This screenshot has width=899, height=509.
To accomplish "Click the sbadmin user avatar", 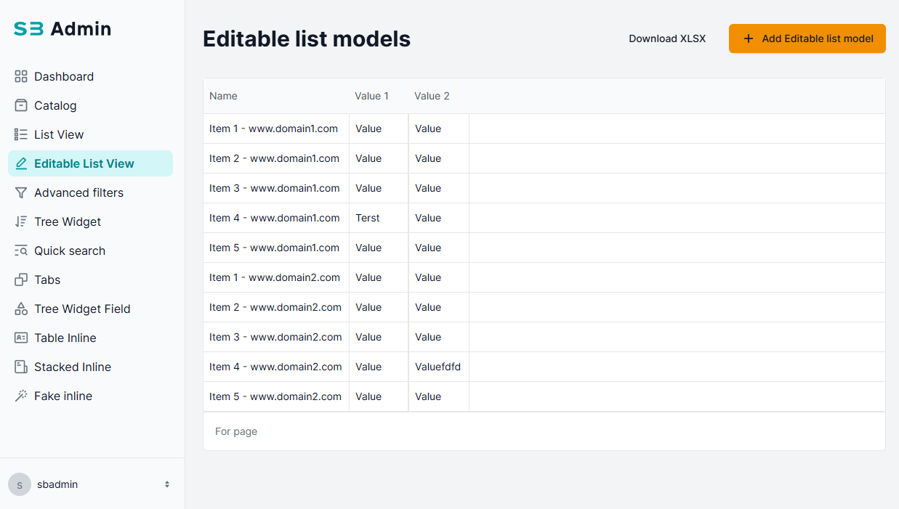I will (20, 484).
